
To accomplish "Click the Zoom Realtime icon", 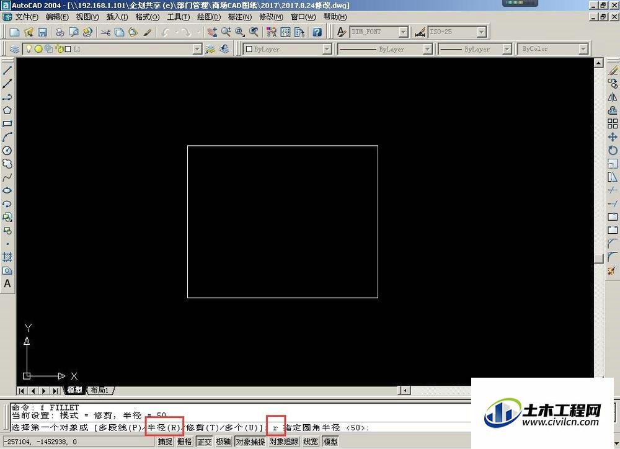I will point(226,32).
